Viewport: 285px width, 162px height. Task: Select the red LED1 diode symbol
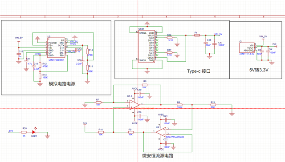coord(34,132)
